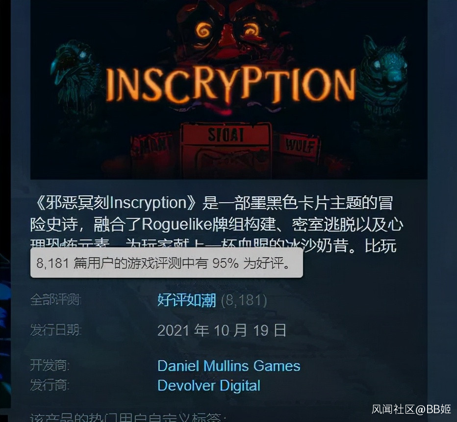
Task: Click the 开发商 label
Action: 50,365
